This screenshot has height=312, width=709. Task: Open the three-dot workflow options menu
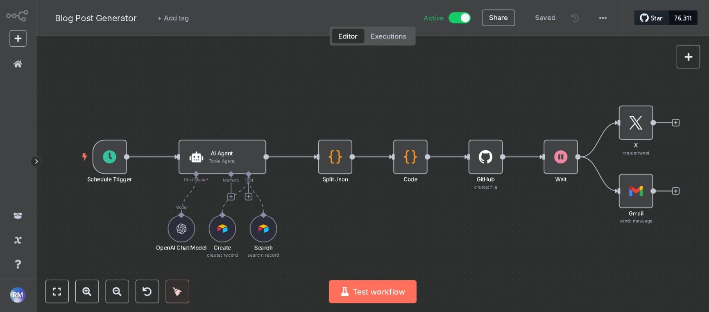pyautogui.click(x=603, y=18)
